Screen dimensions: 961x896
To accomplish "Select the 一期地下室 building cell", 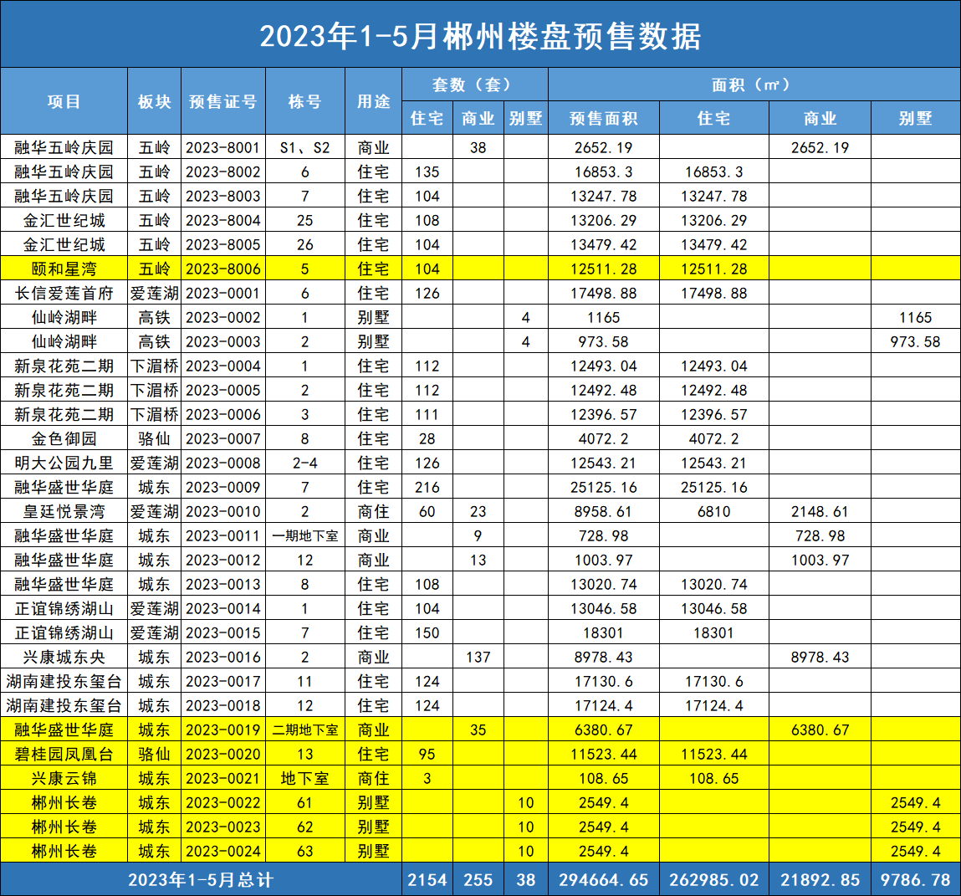I will [304, 536].
